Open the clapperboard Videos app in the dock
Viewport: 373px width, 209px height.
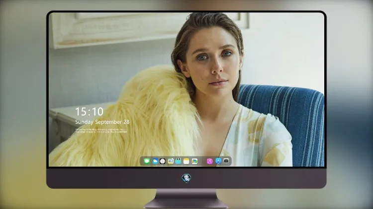[178, 161]
